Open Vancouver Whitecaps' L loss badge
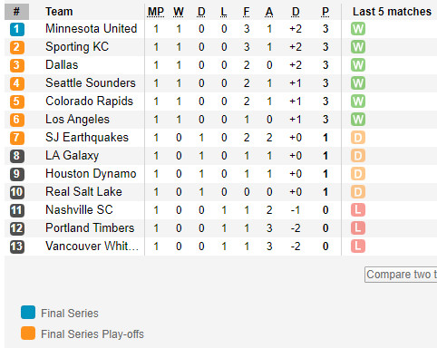 click(x=358, y=246)
